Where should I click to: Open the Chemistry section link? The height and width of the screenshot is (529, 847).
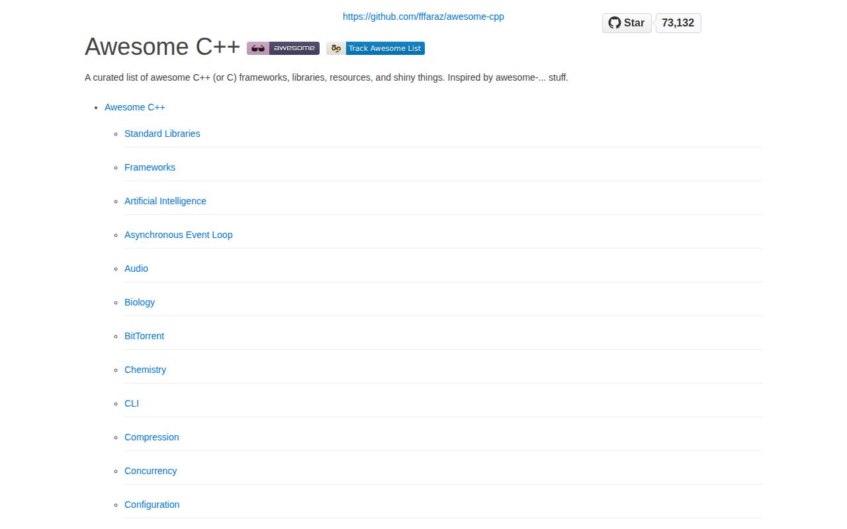click(146, 370)
